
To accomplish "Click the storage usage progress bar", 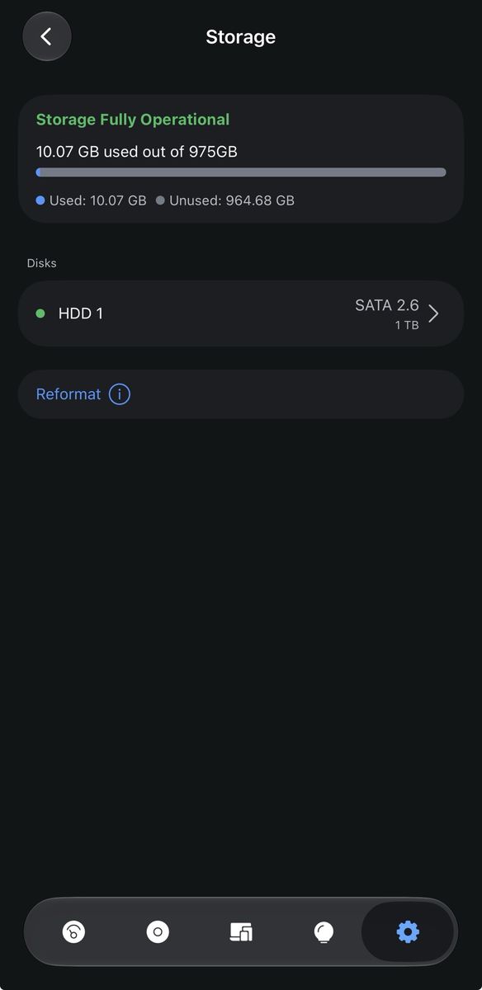I will point(241,172).
